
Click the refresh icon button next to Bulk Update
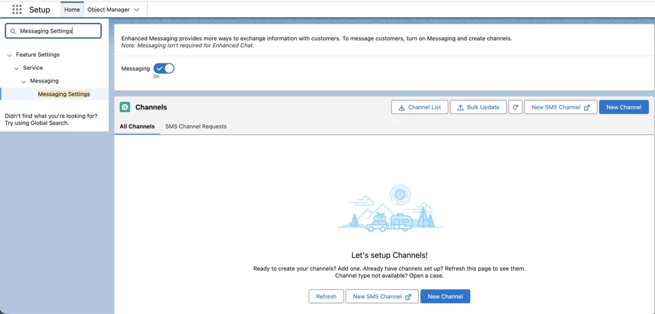516,107
